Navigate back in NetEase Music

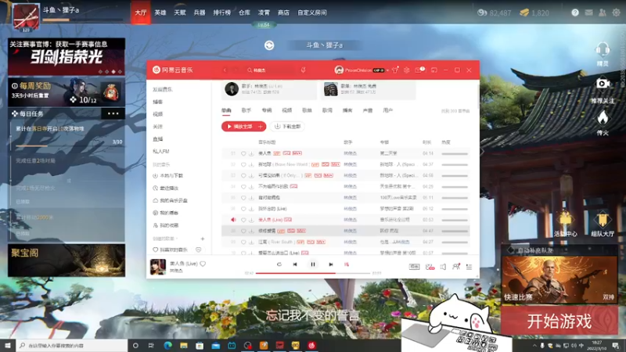pyautogui.click(x=225, y=70)
